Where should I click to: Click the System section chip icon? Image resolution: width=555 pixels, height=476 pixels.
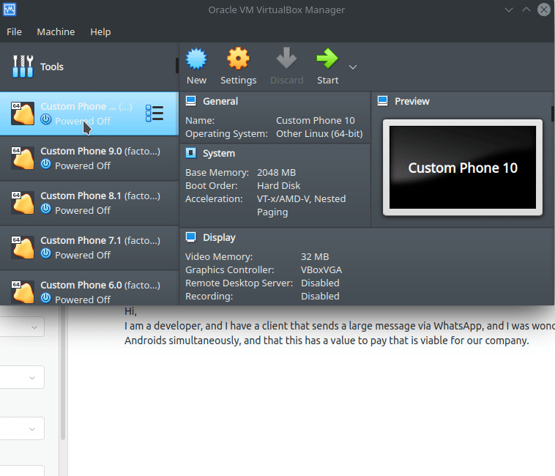[191, 153]
